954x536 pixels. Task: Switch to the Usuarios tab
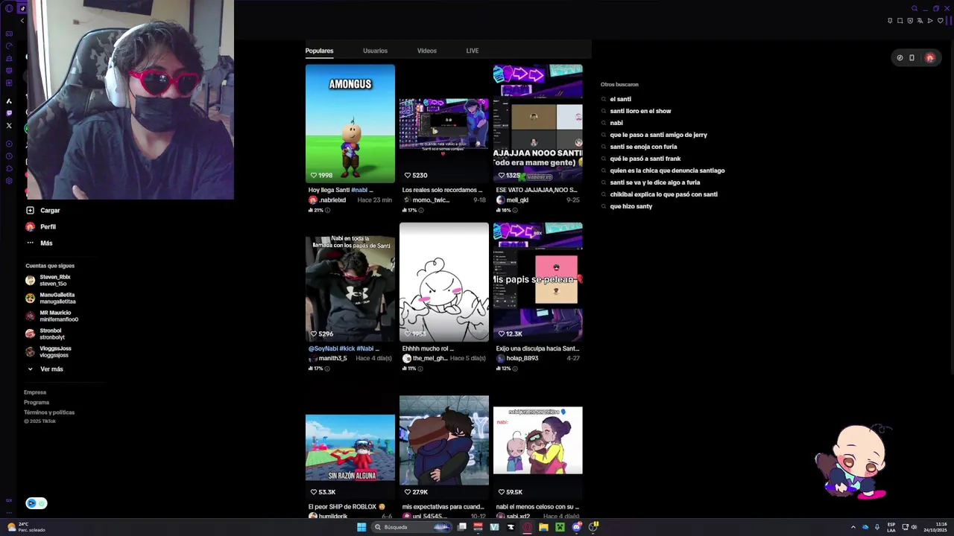pos(375,51)
